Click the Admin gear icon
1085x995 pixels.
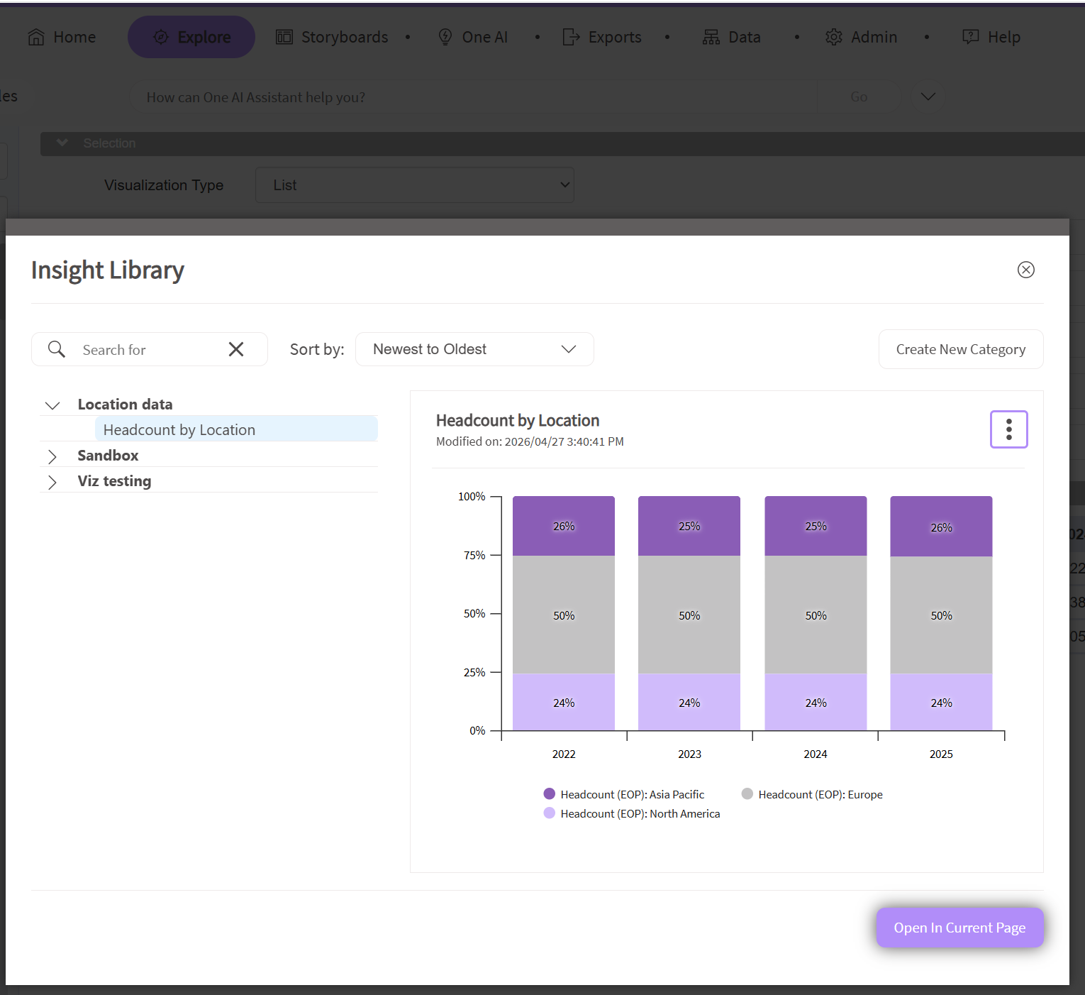coord(834,37)
